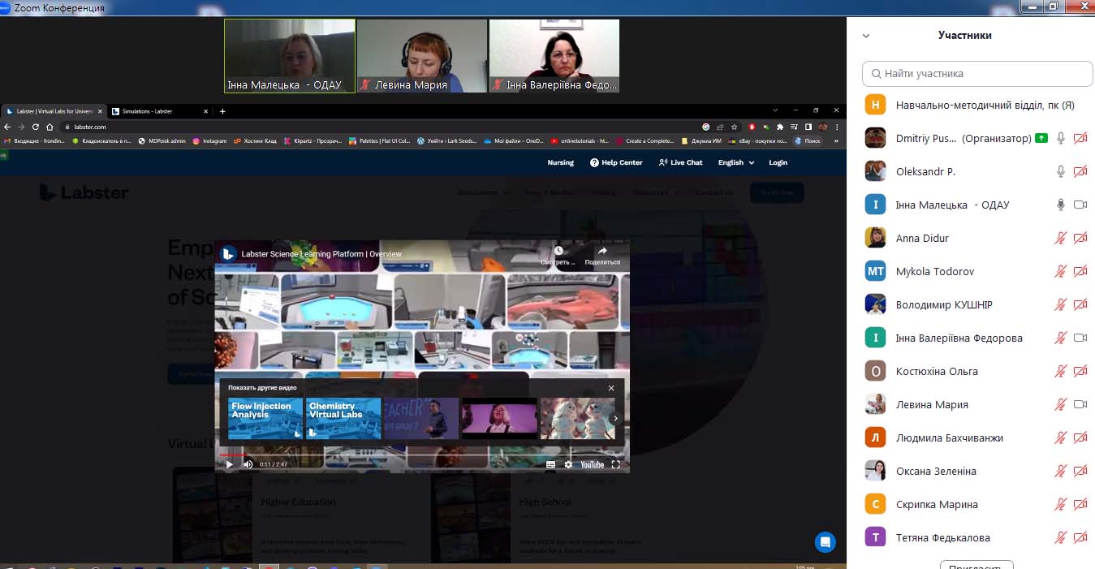Open Chrome tab search chevron
This screenshot has height=569, width=1095.
tap(774, 110)
